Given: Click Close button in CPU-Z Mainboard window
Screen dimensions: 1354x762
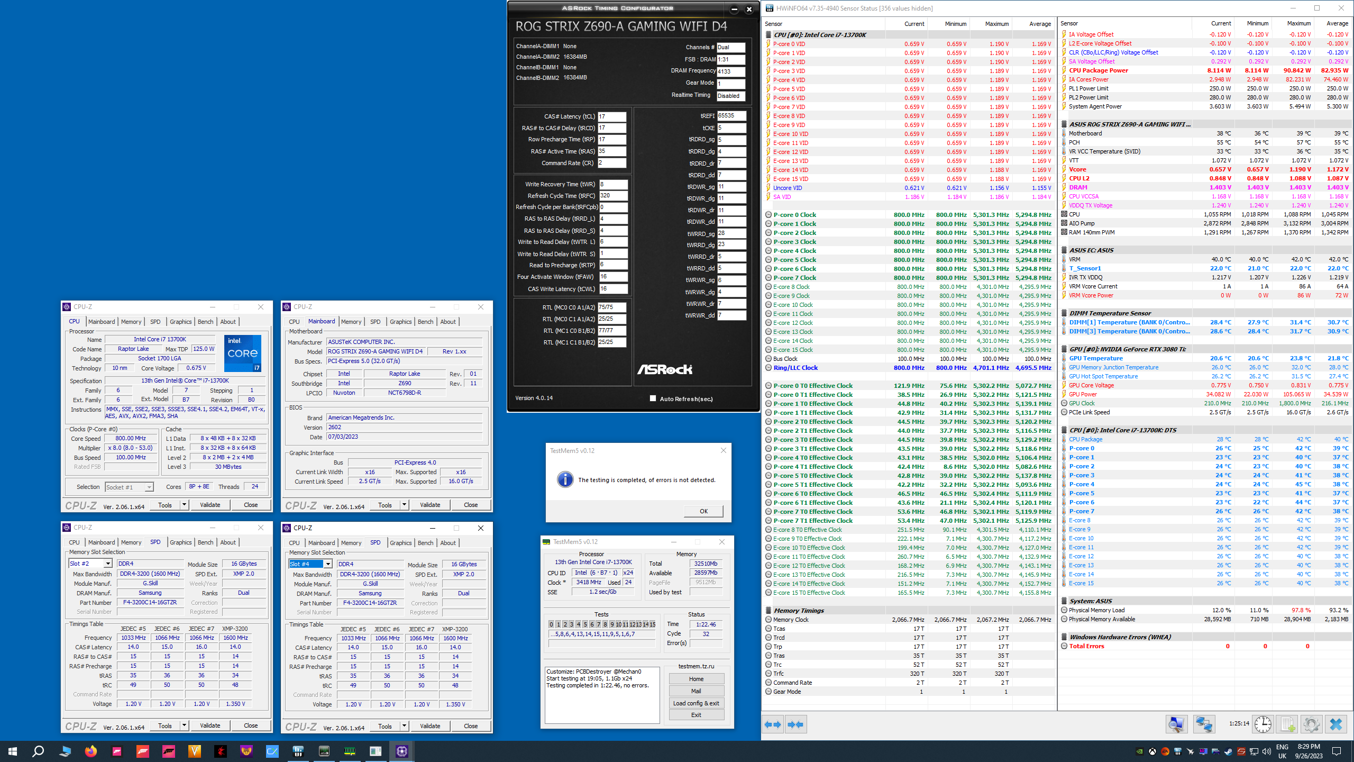Looking at the screenshot, I should coord(471,505).
